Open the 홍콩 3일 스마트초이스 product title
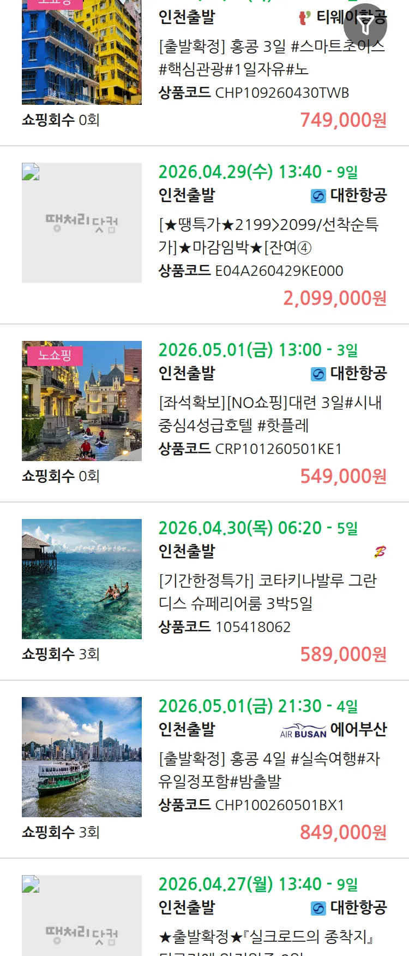409x956 pixels. click(x=272, y=58)
